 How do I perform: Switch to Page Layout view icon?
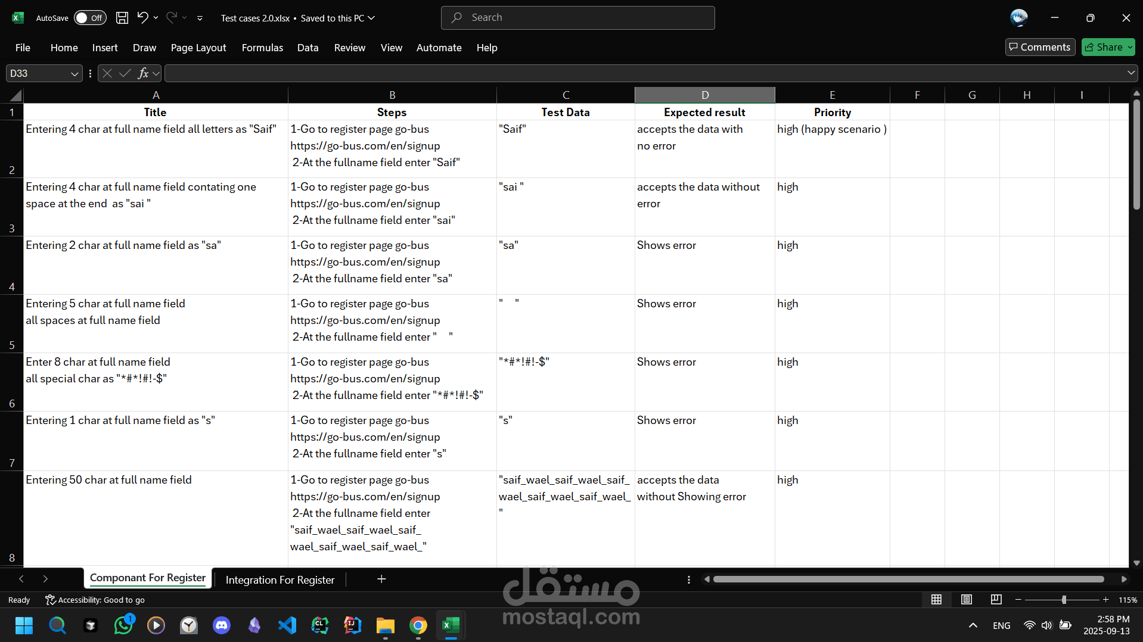coord(967,600)
